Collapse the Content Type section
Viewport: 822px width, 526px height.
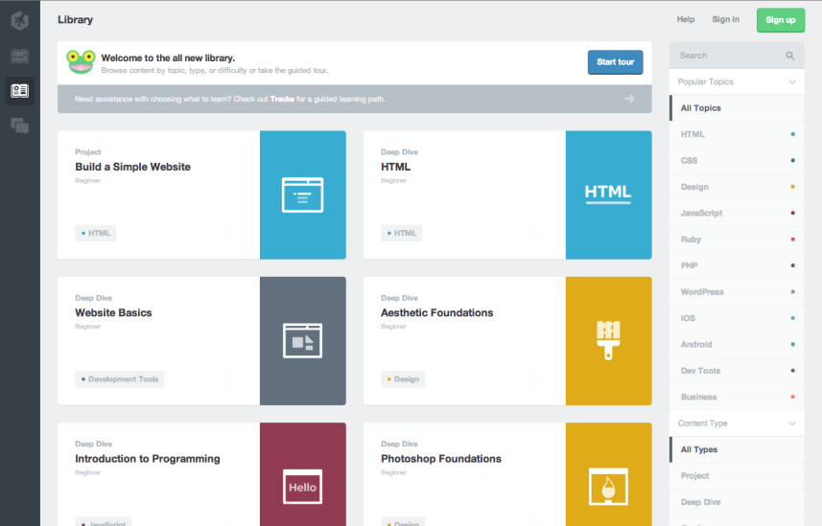pos(792,423)
